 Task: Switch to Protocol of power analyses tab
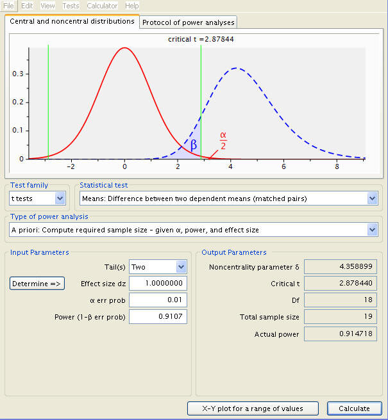click(x=188, y=22)
